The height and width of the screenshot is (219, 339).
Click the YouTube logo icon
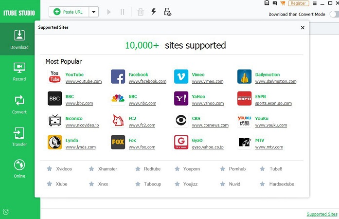click(54, 76)
